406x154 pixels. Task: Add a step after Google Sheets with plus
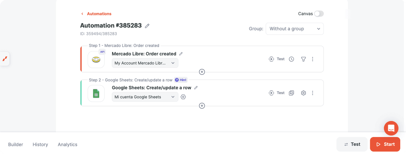pos(202,106)
